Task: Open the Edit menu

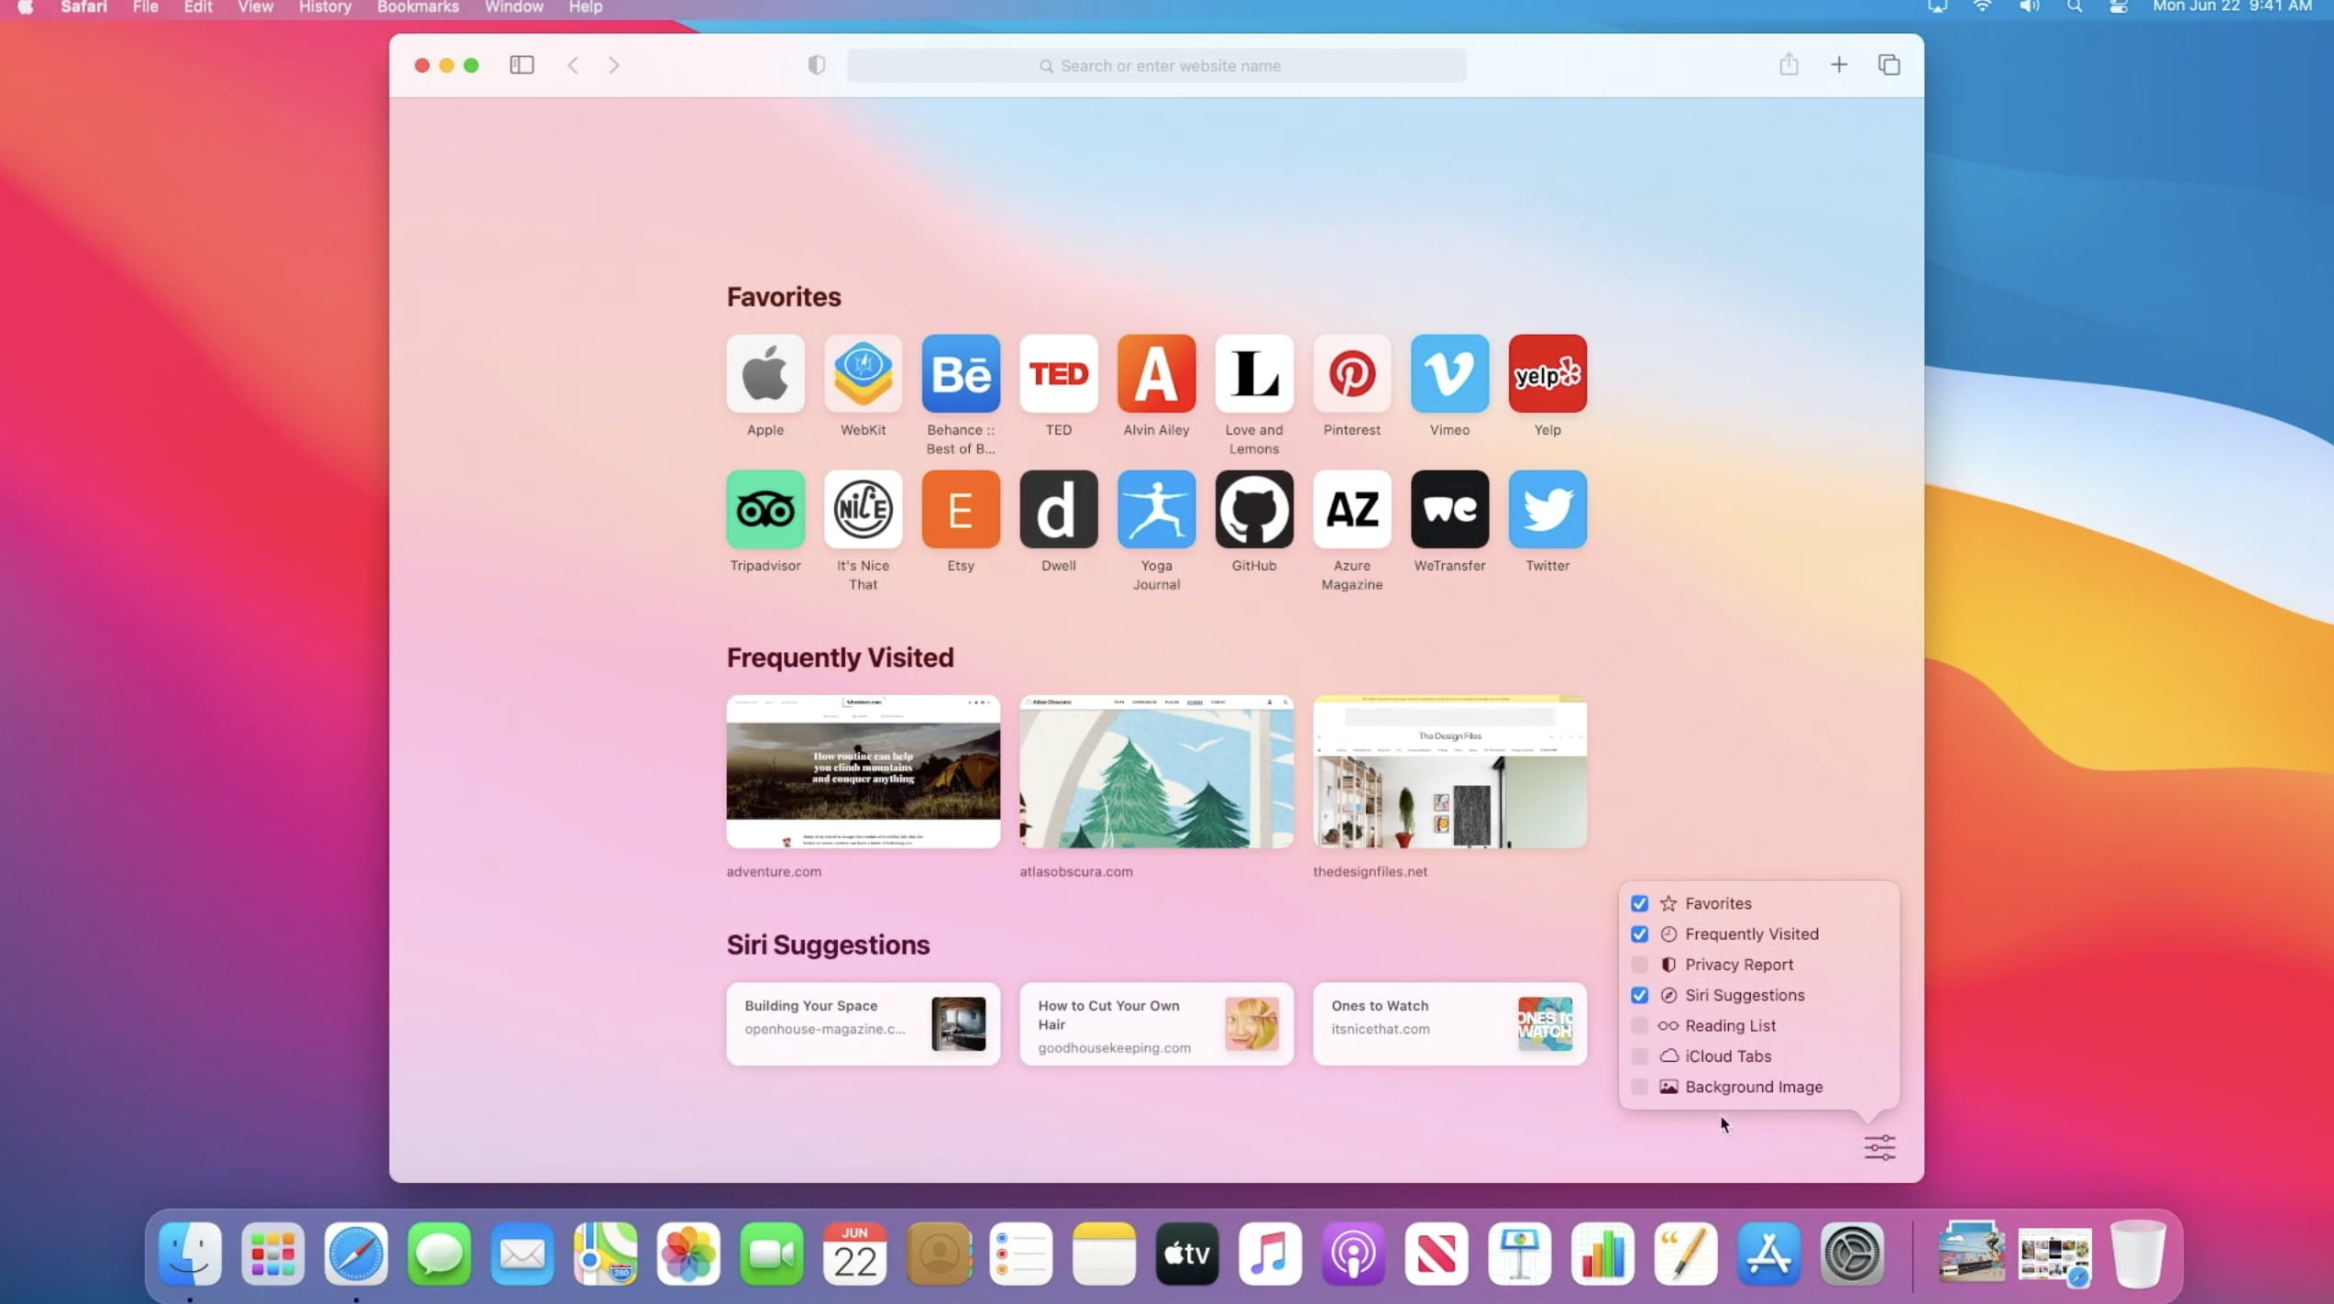Action: [x=198, y=7]
